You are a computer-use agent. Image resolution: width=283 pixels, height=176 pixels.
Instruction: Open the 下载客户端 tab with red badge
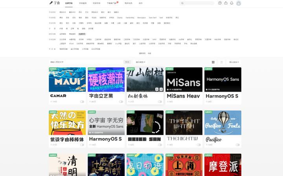tap(112, 3)
